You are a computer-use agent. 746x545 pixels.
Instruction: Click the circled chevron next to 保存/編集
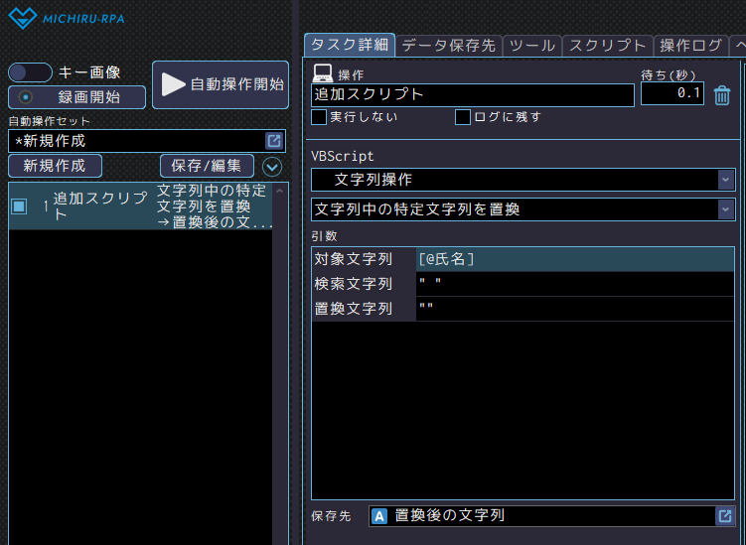pyautogui.click(x=272, y=167)
